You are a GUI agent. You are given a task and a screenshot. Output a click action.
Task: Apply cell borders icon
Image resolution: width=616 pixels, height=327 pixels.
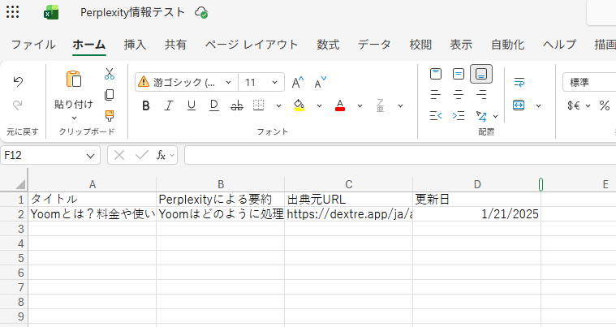tap(259, 105)
